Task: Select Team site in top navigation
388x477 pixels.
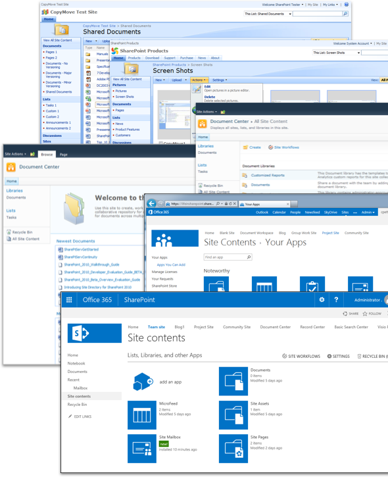Action: (157, 327)
